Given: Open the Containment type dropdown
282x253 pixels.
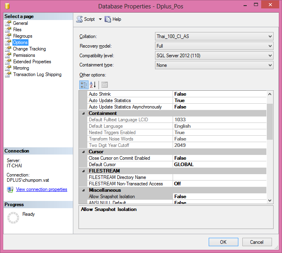Looking at the screenshot, I should [x=214, y=65].
